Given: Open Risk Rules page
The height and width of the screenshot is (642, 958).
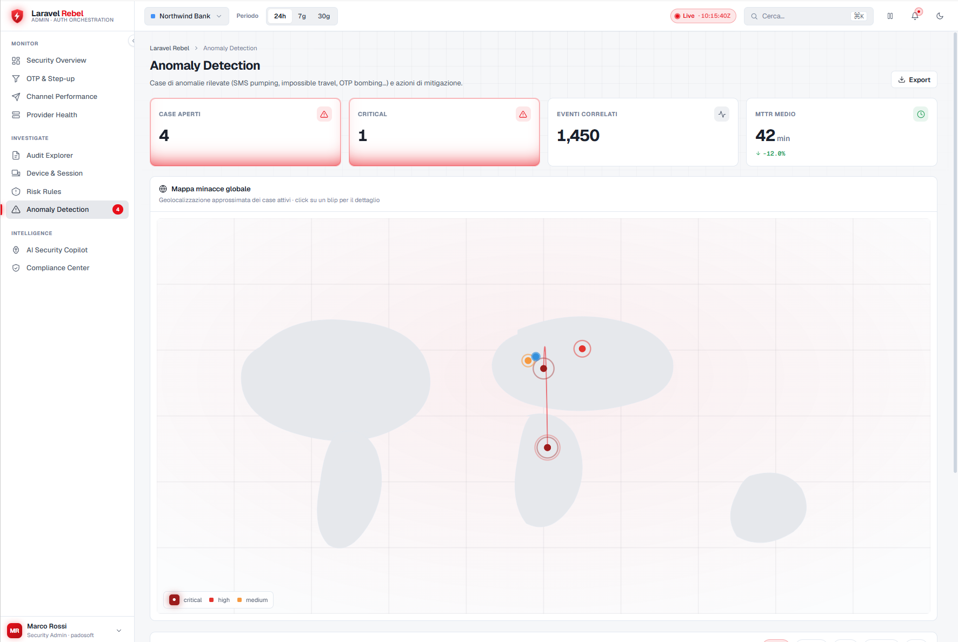Looking at the screenshot, I should (67, 192).
